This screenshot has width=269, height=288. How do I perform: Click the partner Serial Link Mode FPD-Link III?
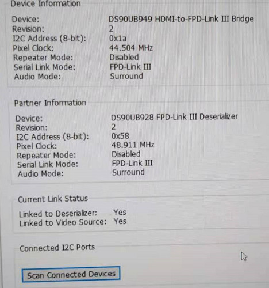(x=132, y=163)
